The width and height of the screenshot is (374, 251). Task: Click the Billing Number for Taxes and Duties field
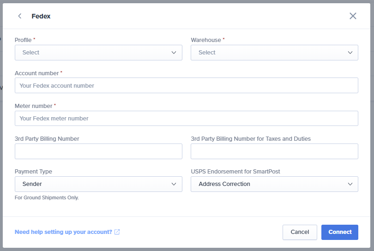point(274,151)
